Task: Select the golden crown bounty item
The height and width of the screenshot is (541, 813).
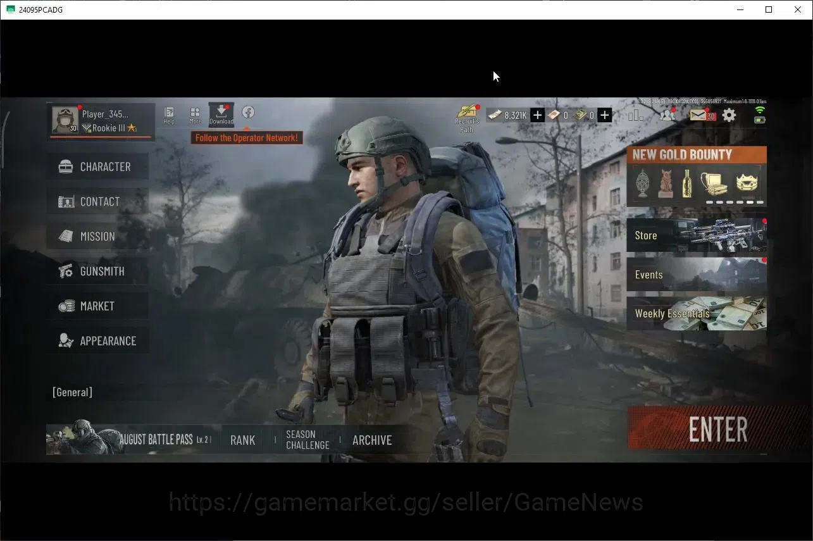Action: (x=747, y=182)
